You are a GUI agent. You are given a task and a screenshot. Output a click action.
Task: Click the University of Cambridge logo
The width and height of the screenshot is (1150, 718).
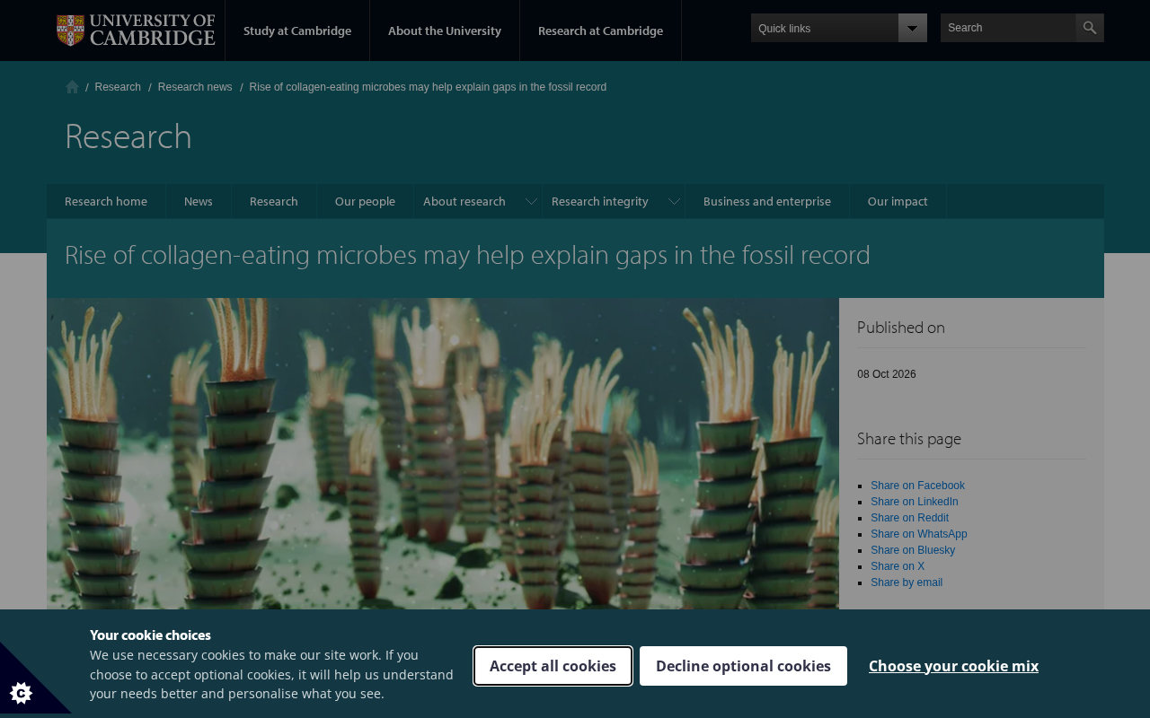(x=136, y=31)
